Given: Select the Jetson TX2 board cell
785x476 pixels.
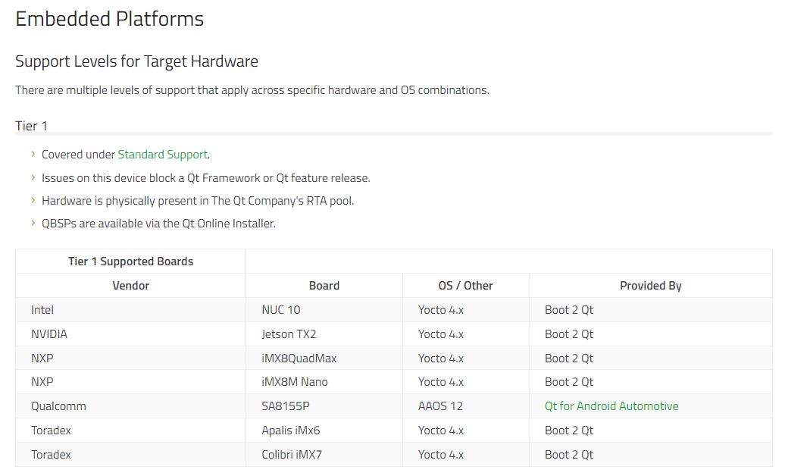Looking at the screenshot, I should (324, 334).
